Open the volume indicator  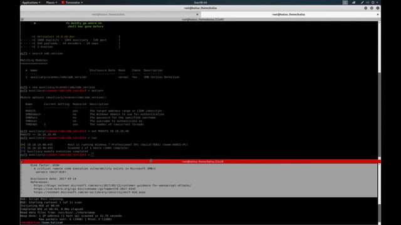[368, 2]
